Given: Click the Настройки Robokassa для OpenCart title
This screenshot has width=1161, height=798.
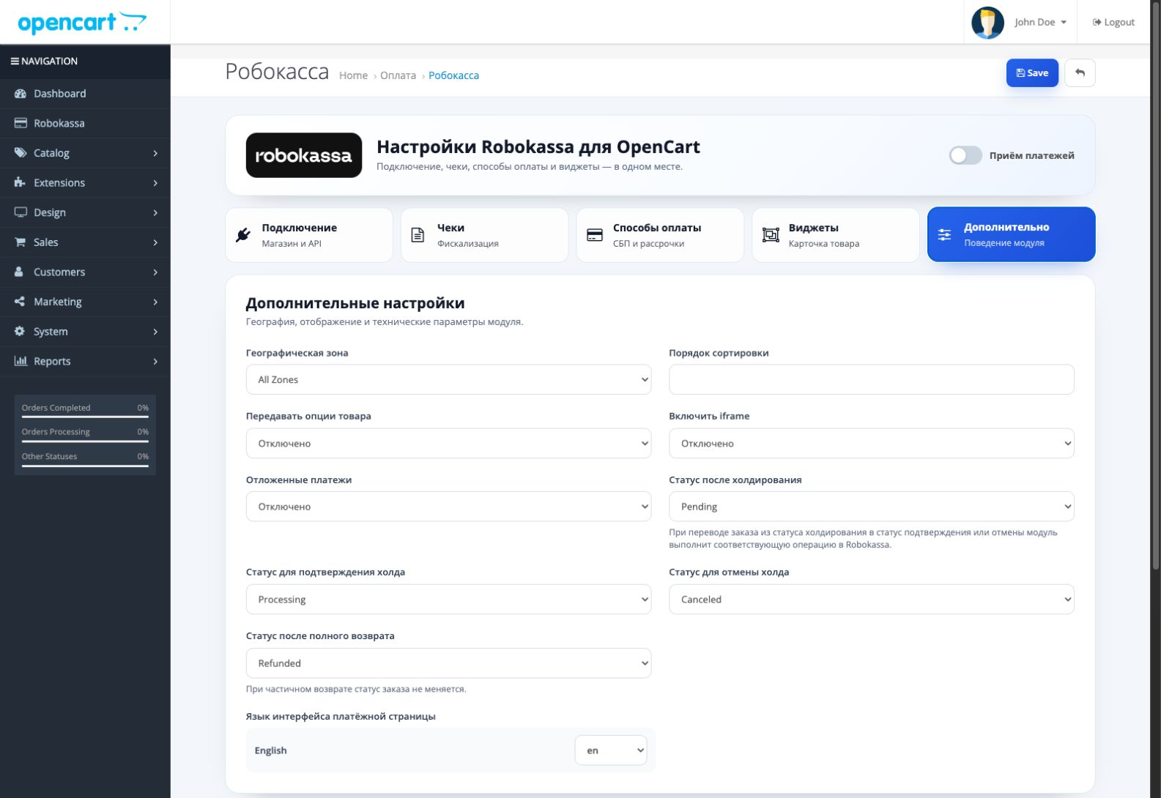Looking at the screenshot, I should pyautogui.click(x=538, y=146).
